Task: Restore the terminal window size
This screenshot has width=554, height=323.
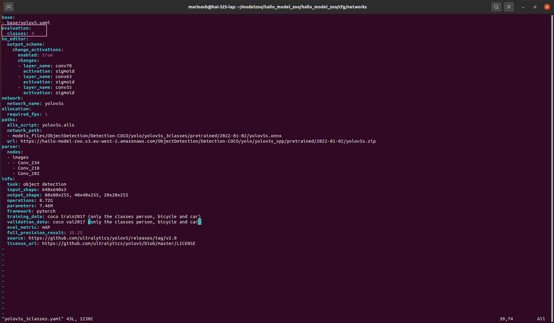Action: 535,7
